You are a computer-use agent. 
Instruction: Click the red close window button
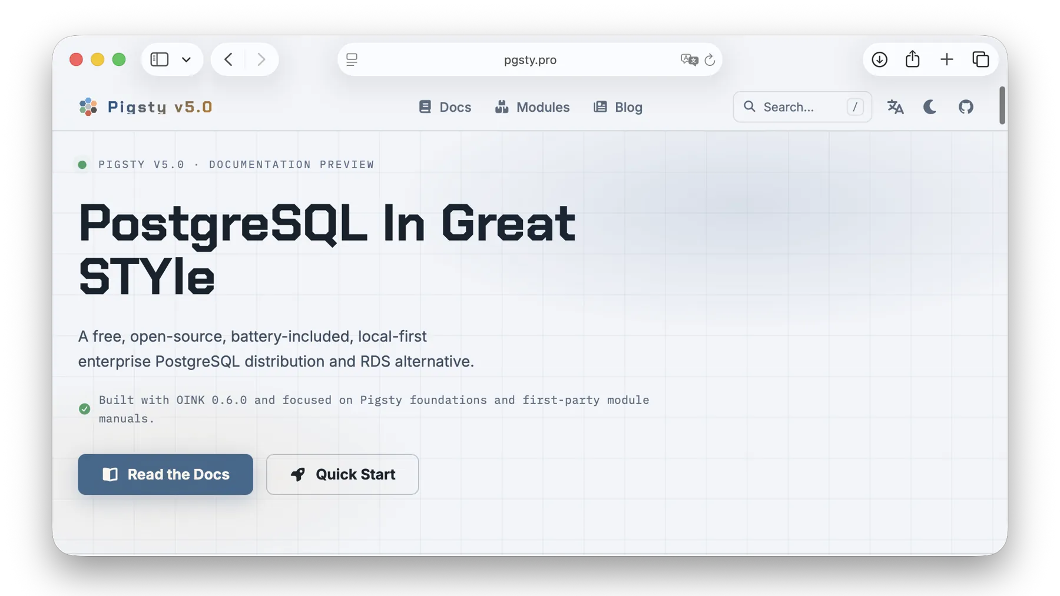[76, 59]
